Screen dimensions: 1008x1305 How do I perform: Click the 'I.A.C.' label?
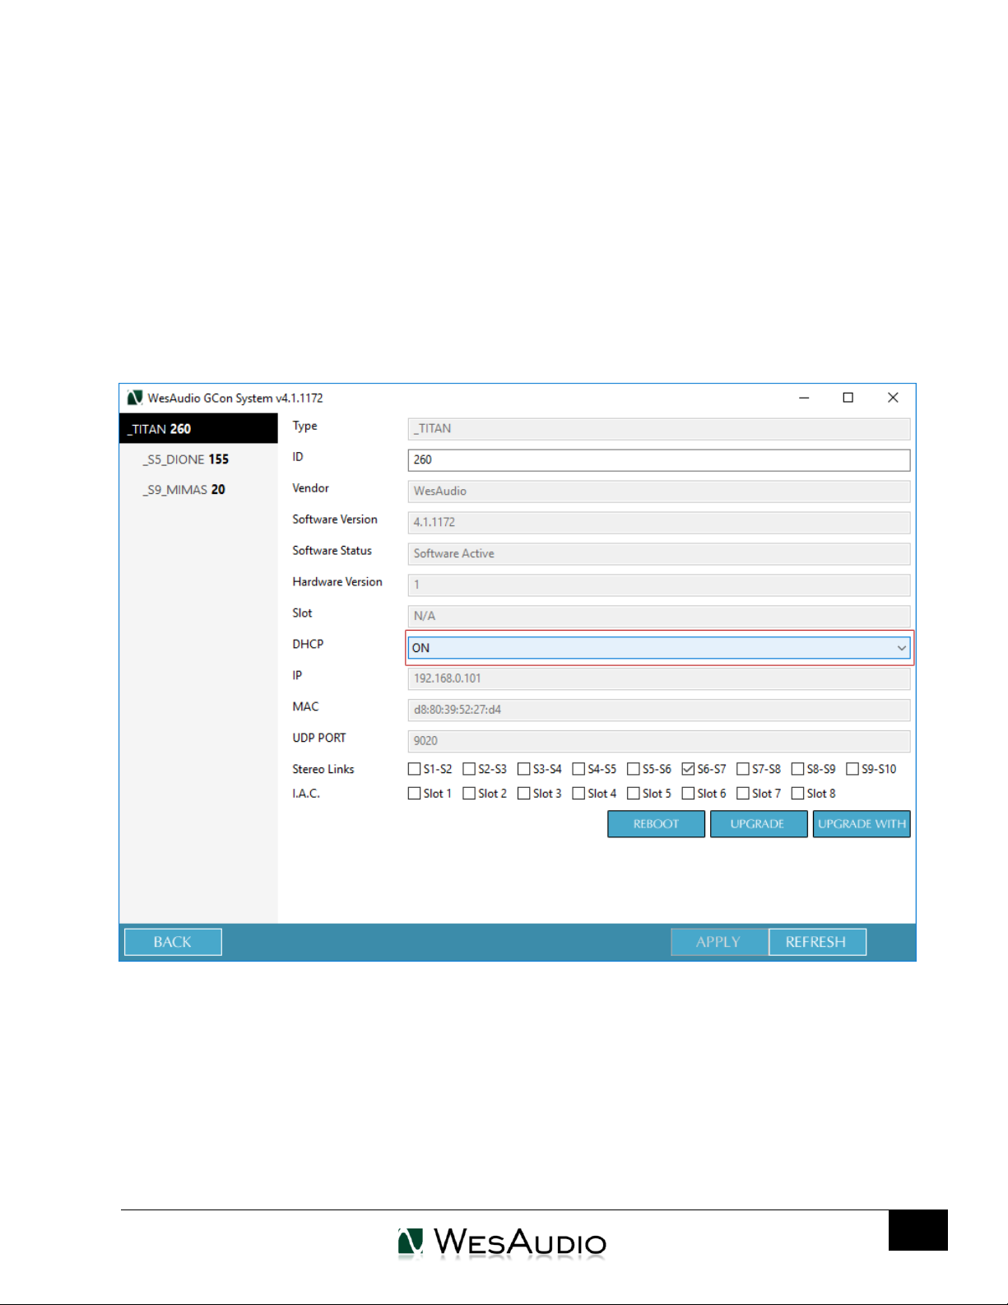tap(306, 794)
